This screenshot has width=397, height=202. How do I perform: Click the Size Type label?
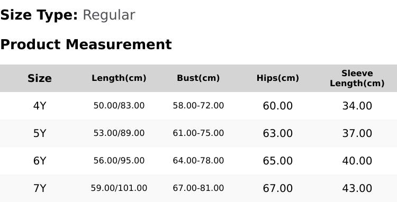(x=39, y=15)
